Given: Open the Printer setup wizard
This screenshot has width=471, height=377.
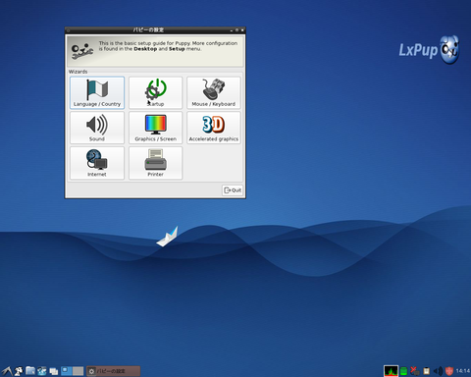Looking at the screenshot, I should tap(155, 163).
